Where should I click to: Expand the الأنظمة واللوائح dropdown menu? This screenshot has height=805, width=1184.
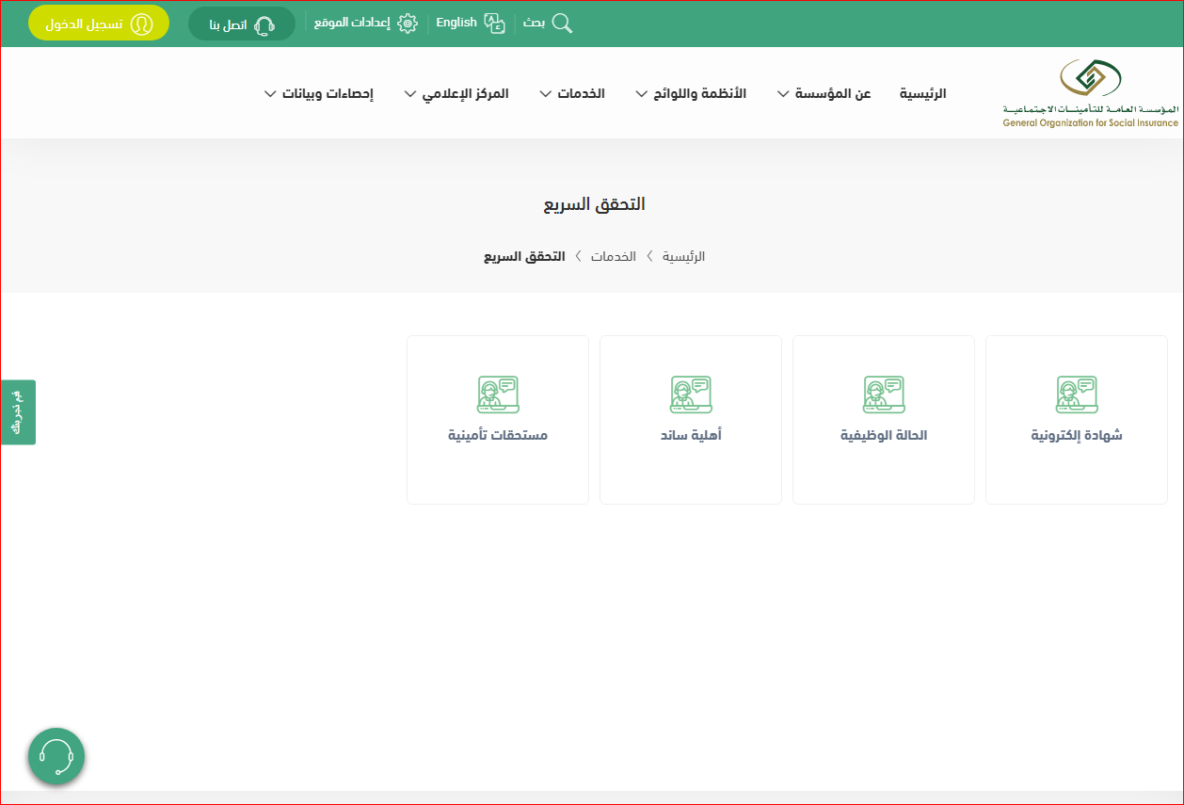(x=691, y=94)
